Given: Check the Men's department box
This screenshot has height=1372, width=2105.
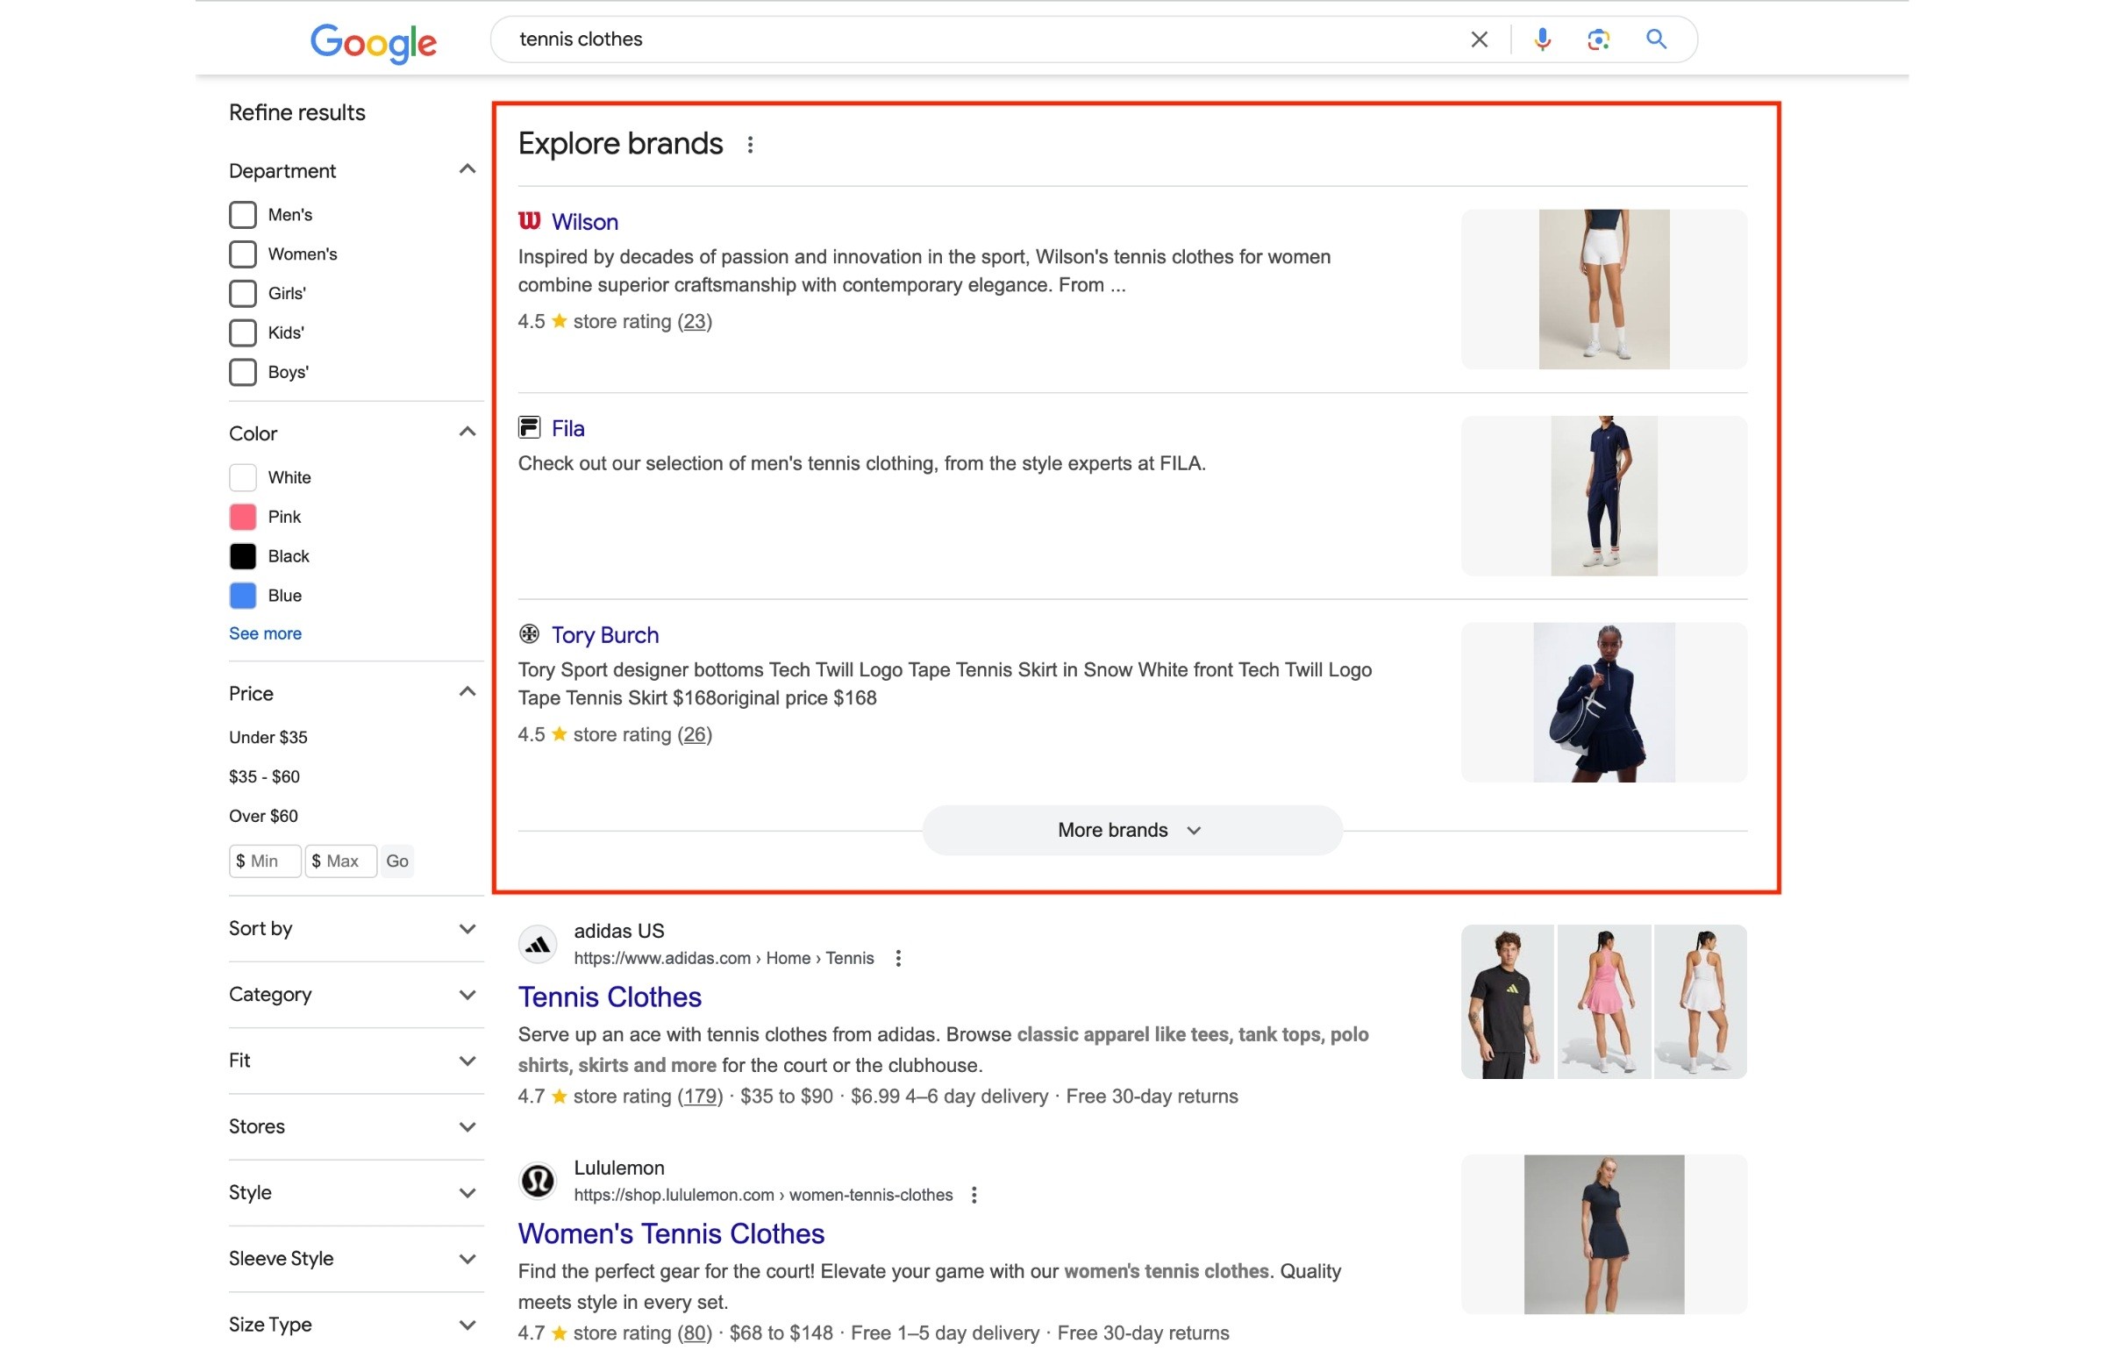Looking at the screenshot, I should point(243,215).
